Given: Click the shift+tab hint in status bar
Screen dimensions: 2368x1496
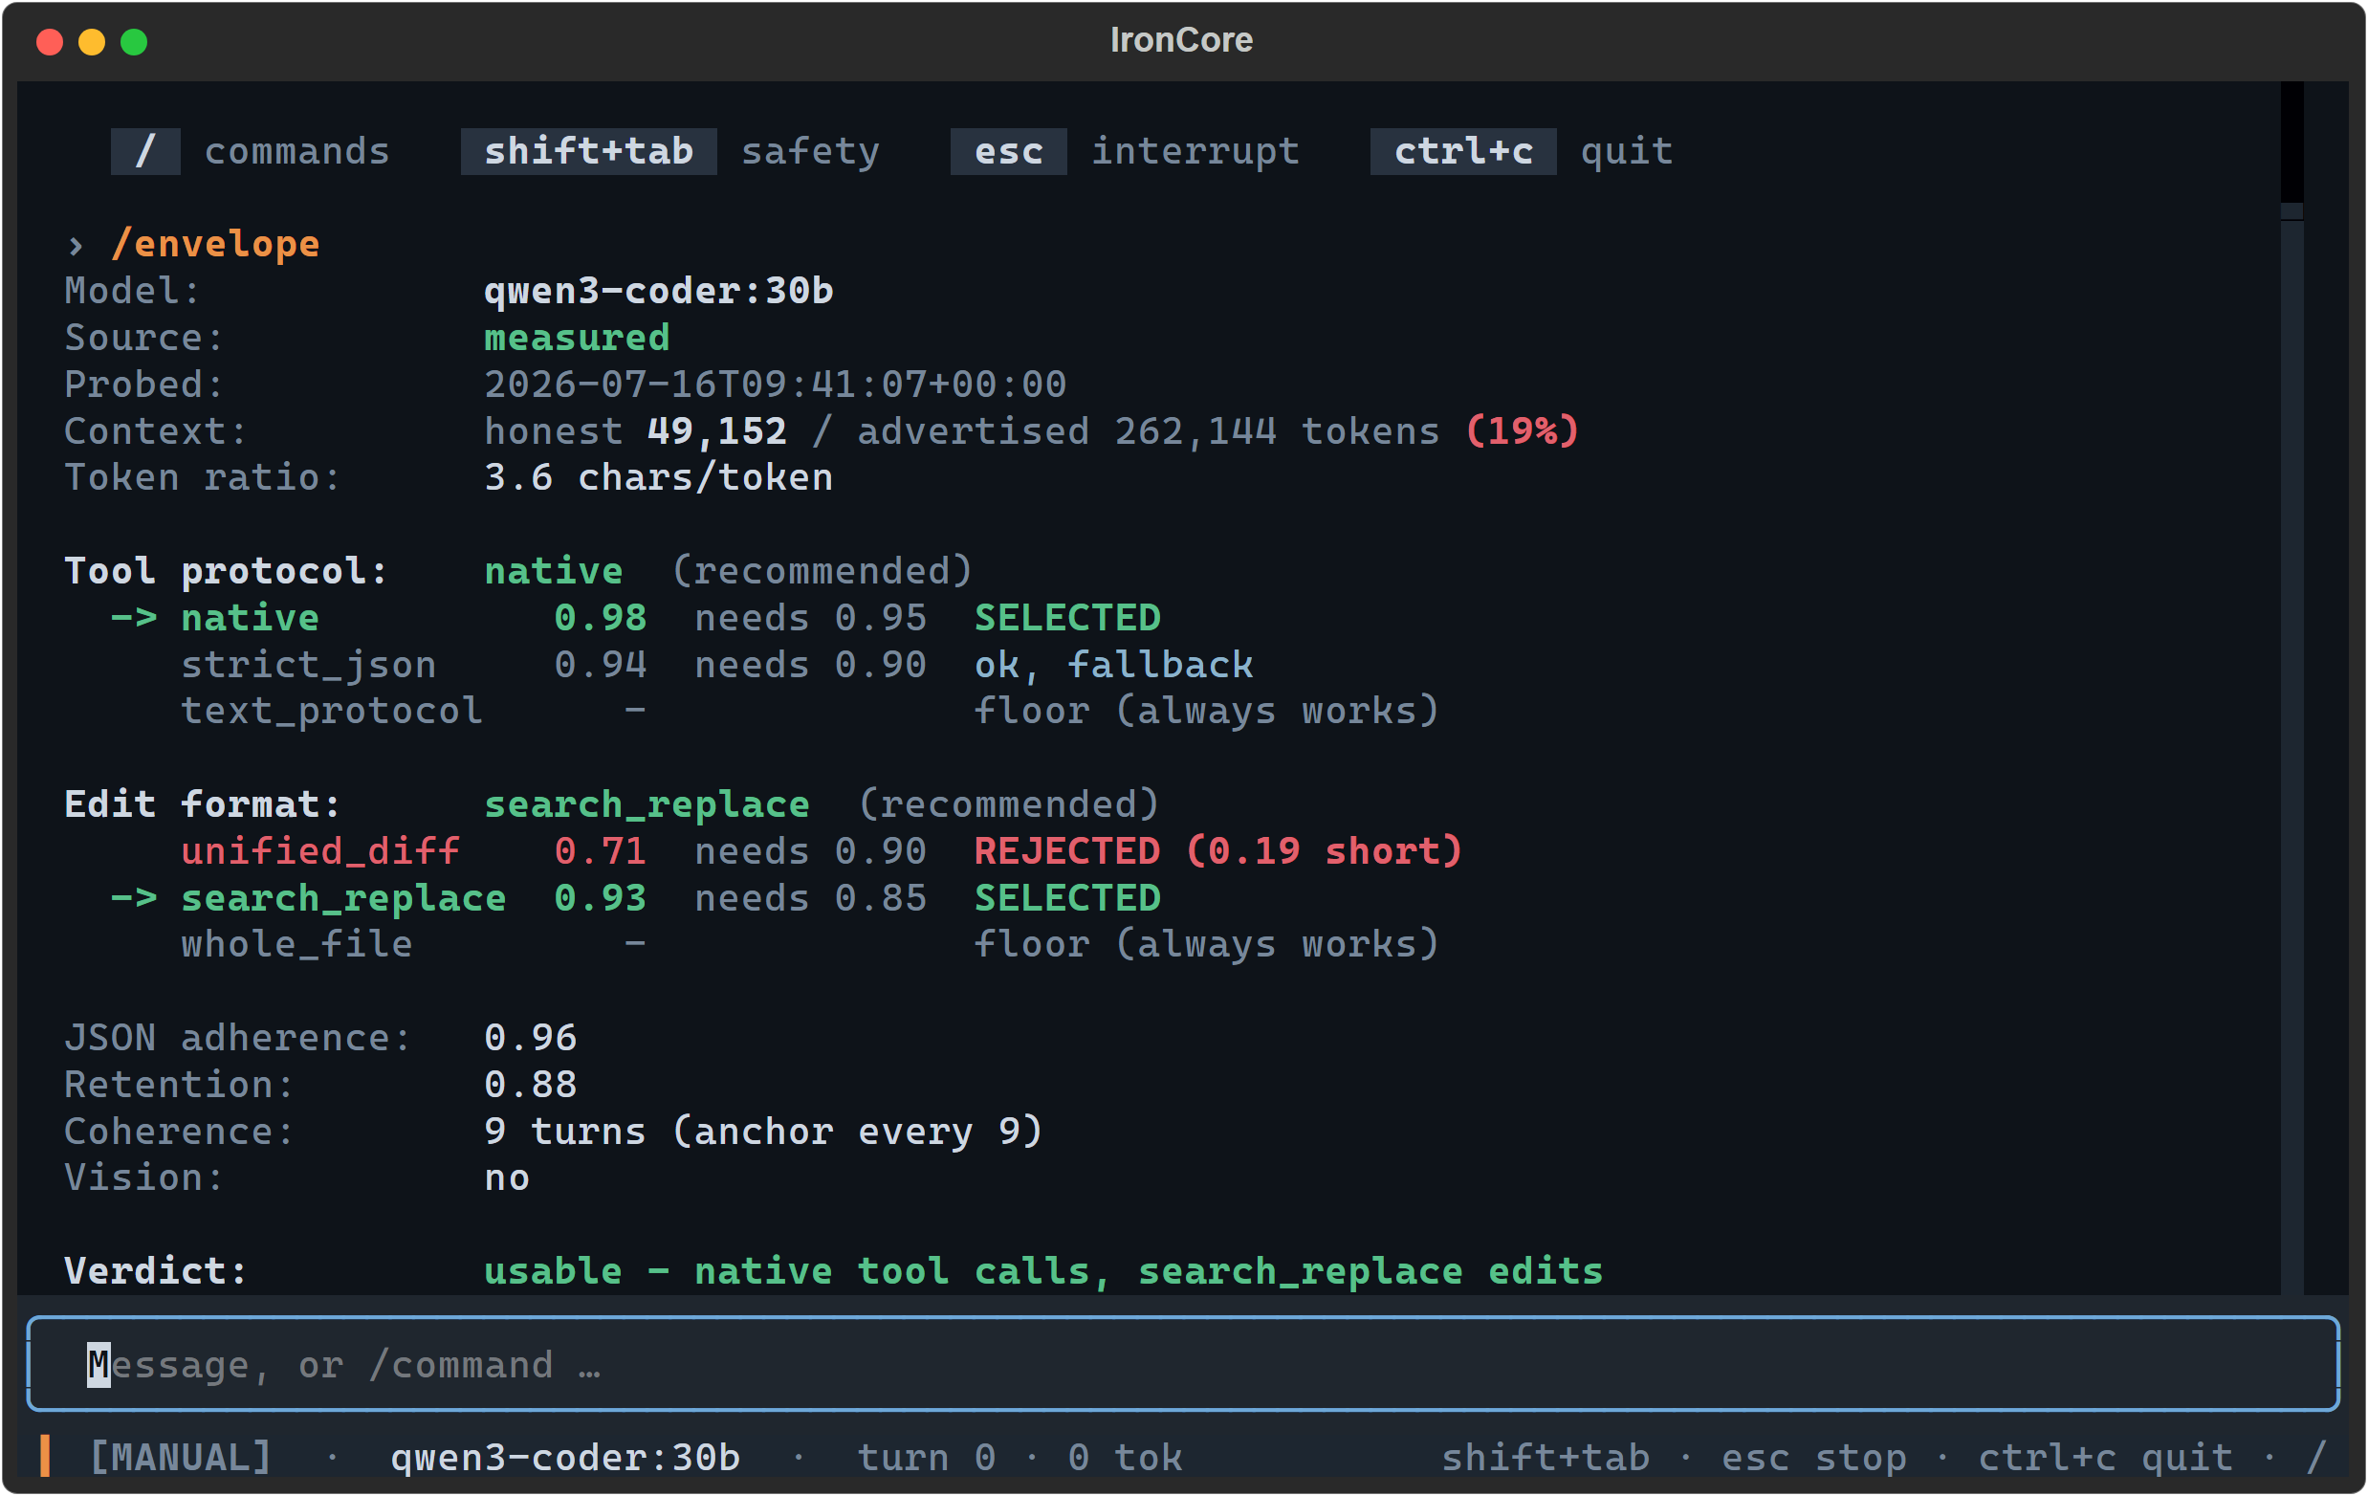Looking at the screenshot, I should coord(1546,1458).
